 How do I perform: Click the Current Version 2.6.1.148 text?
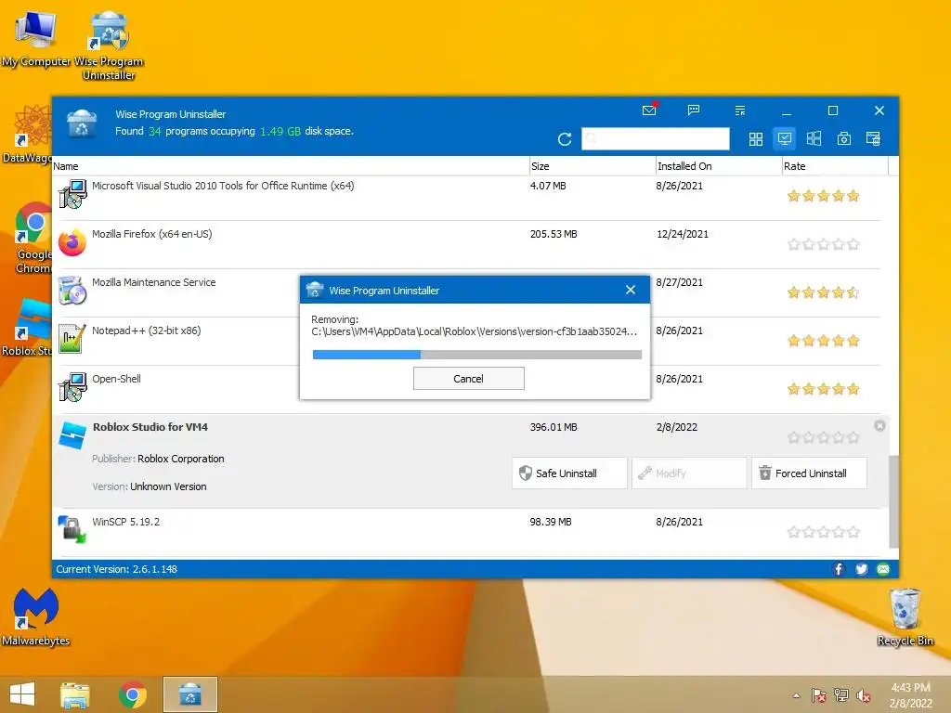(x=116, y=569)
